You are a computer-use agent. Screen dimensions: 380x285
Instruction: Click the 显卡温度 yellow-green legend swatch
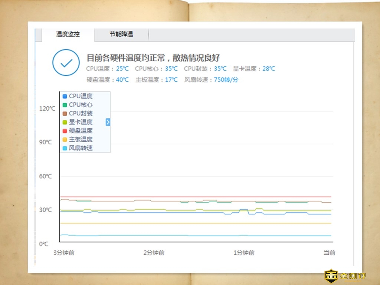[65, 122]
